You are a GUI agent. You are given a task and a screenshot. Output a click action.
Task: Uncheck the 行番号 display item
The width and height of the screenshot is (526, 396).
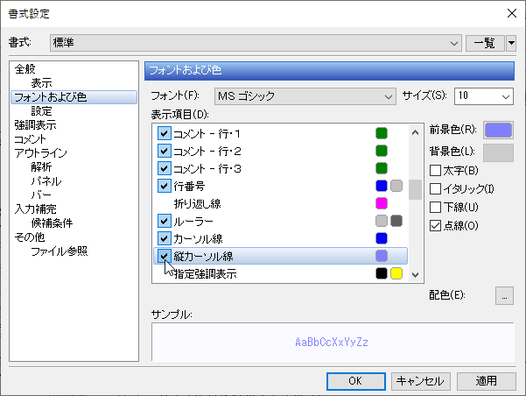coord(164,186)
